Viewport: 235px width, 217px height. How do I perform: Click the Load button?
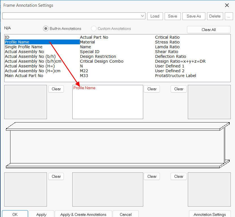155,16
